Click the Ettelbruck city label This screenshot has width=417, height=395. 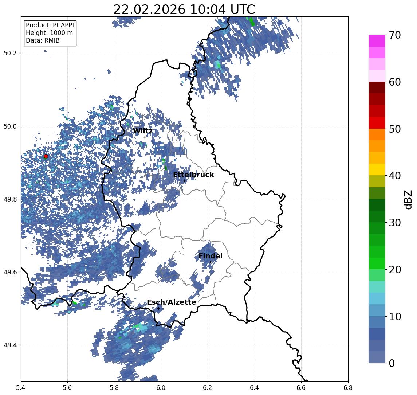pos(193,175)
